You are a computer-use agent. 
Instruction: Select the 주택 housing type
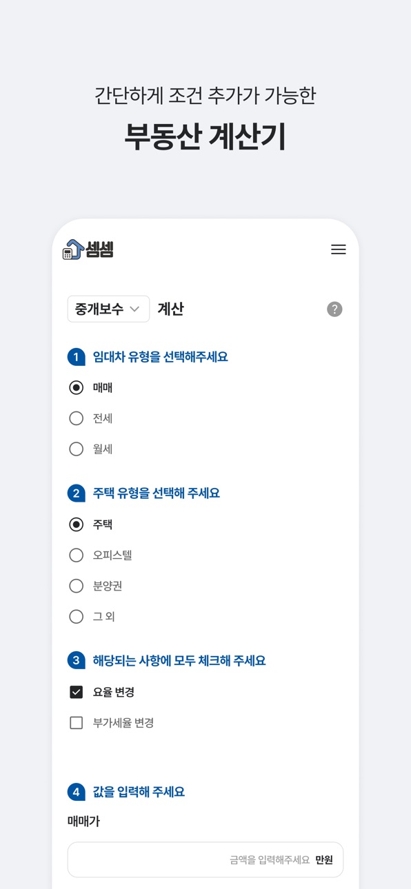click(x=77, y=524)
